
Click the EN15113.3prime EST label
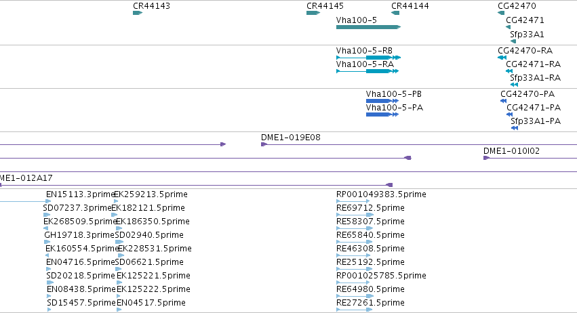click(81, 194)
